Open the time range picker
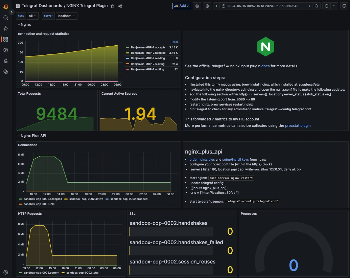350x278 pixels. (x=263, y=6)
